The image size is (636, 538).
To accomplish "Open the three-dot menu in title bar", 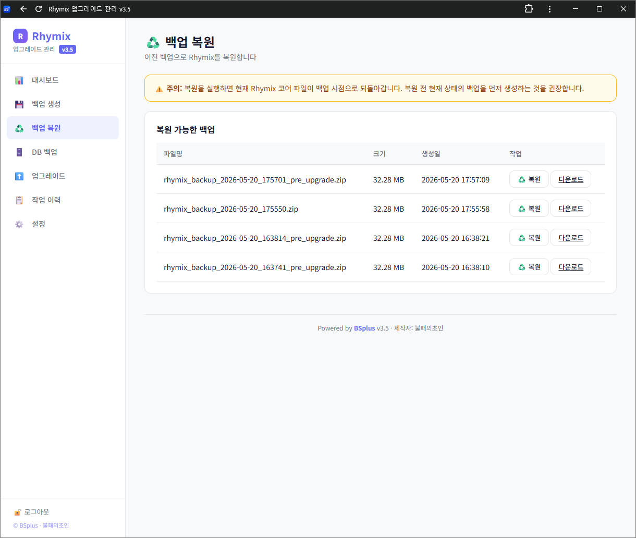I will [x=549, y=9].
